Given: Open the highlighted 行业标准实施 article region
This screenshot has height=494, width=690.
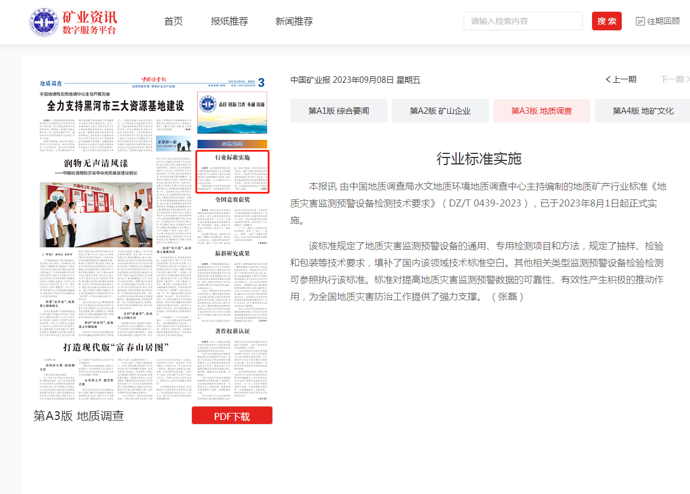Looking at the screenshot, I should (x=232, y=171).
